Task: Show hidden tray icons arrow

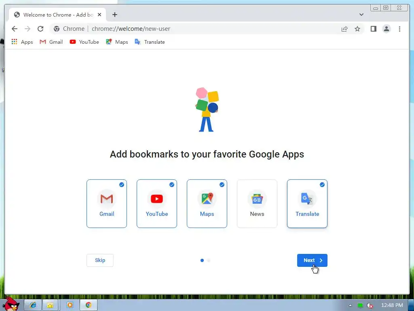Action: coord(351,305)
